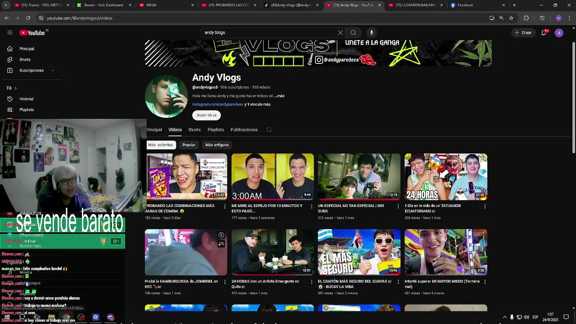Select Más recientes filter chip
The image size is (576, 324).
[x=161, y=145]
